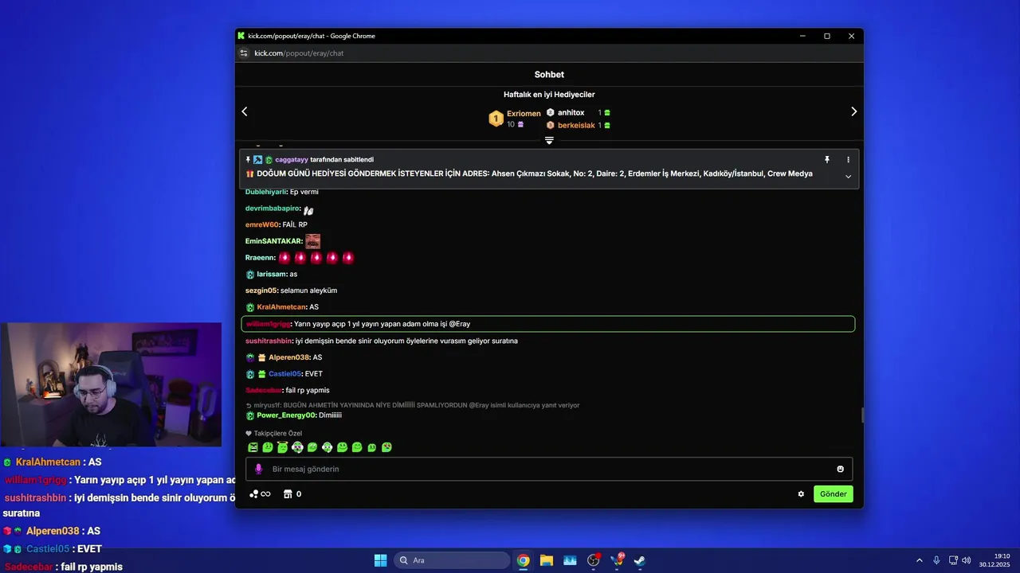Click username williamfgrigg in highlighted message
Image resolution: width=1020 pixels, height=573 pixels.
coord(269,324)
